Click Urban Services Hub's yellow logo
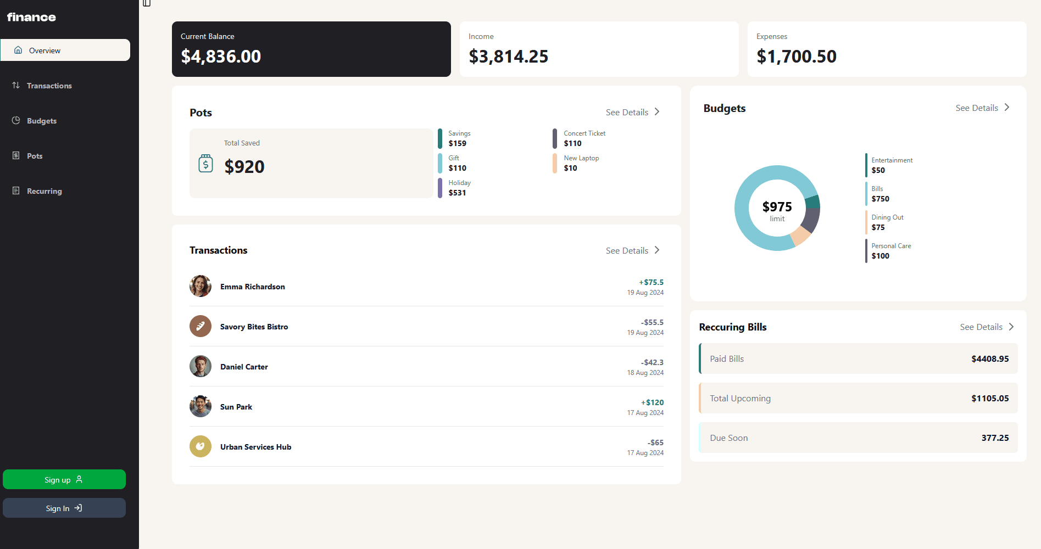This screenshot has height=549, width=1041. [x=201, y=446]
